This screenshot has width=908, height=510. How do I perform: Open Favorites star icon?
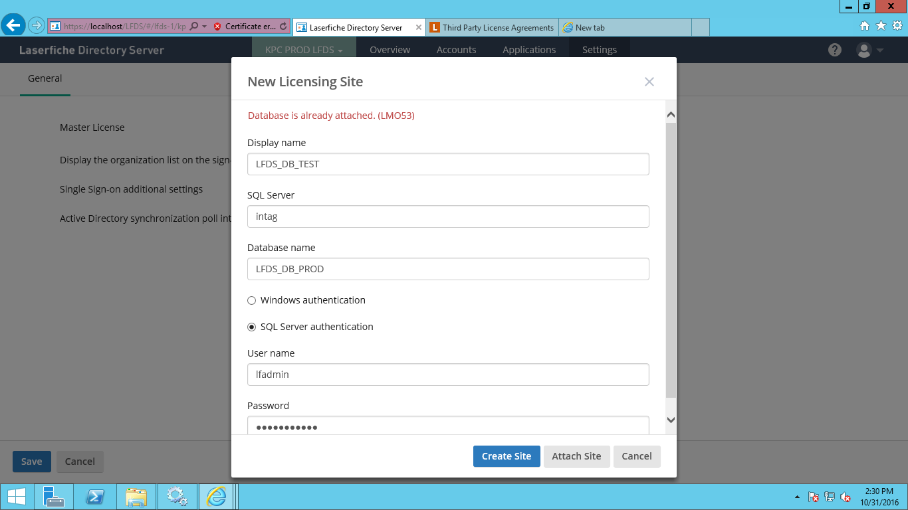(881, 26)
